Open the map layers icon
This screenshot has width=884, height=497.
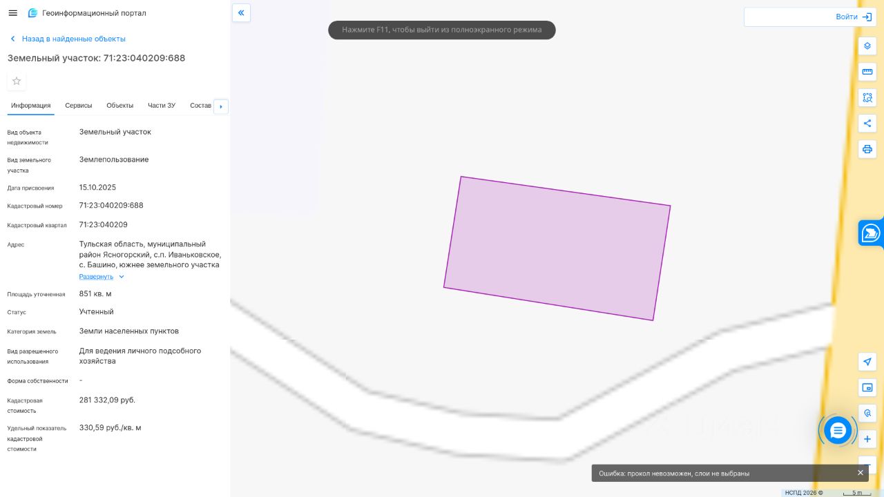(x=867, y=46)
